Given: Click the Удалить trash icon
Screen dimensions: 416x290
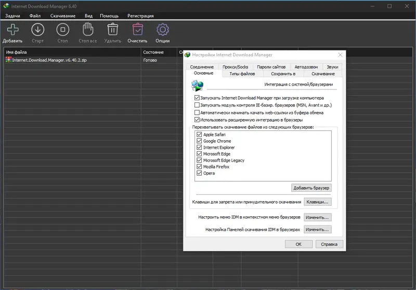Looking at the screenshot, I should pos(113,29).
